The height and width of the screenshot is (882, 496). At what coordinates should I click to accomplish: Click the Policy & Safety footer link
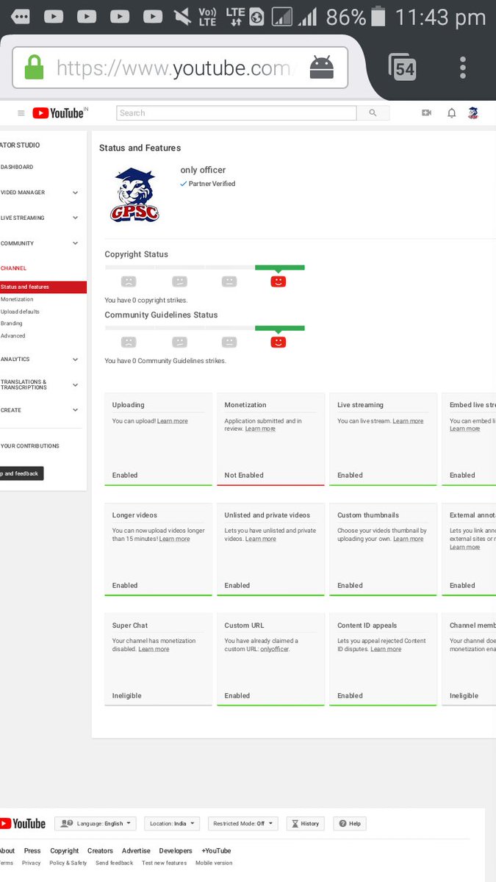(x=68, y=863)
